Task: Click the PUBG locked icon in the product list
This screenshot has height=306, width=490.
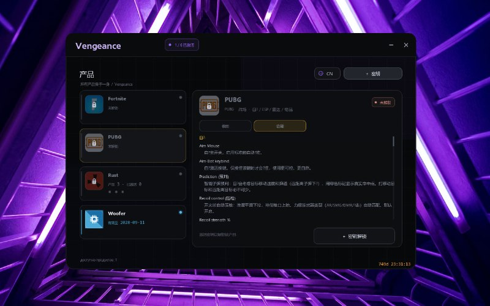Action: click(x=94, y=143)
